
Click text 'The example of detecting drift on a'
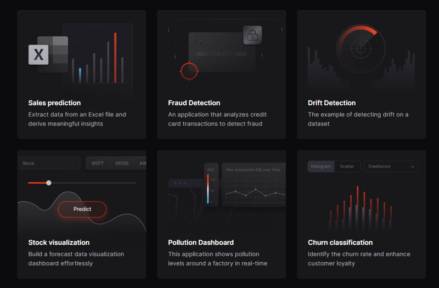click(358, 115)
